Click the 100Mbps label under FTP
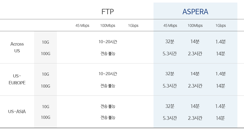The image size is (244, 132). coord(108,25)
